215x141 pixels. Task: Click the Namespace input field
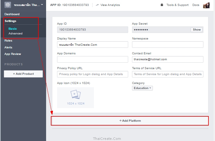pos(167,45)
